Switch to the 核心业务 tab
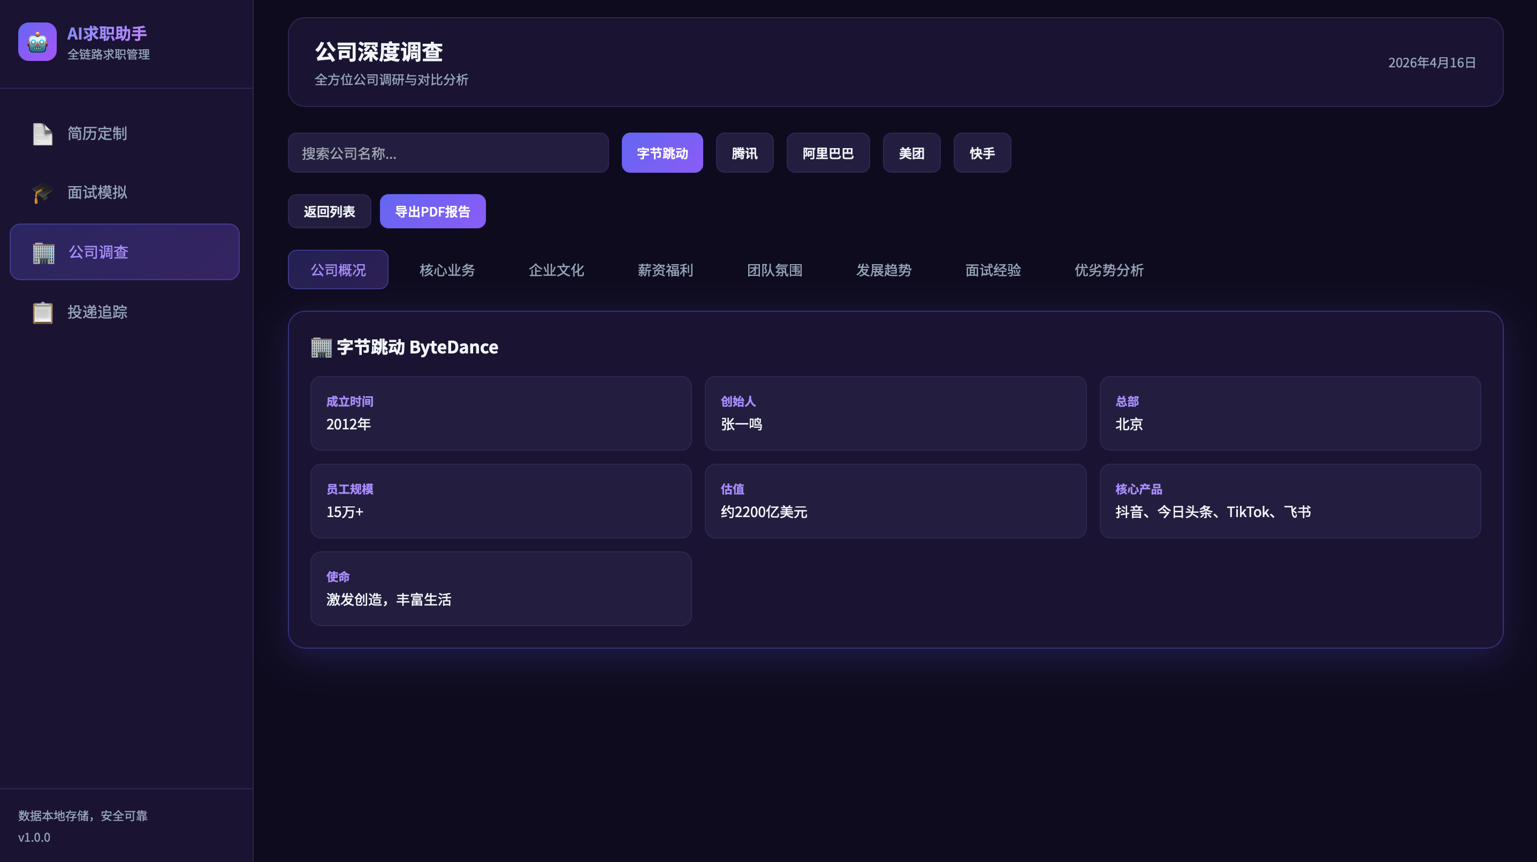The height and width of the screenshot is (862, 1537). click(447, 270)
